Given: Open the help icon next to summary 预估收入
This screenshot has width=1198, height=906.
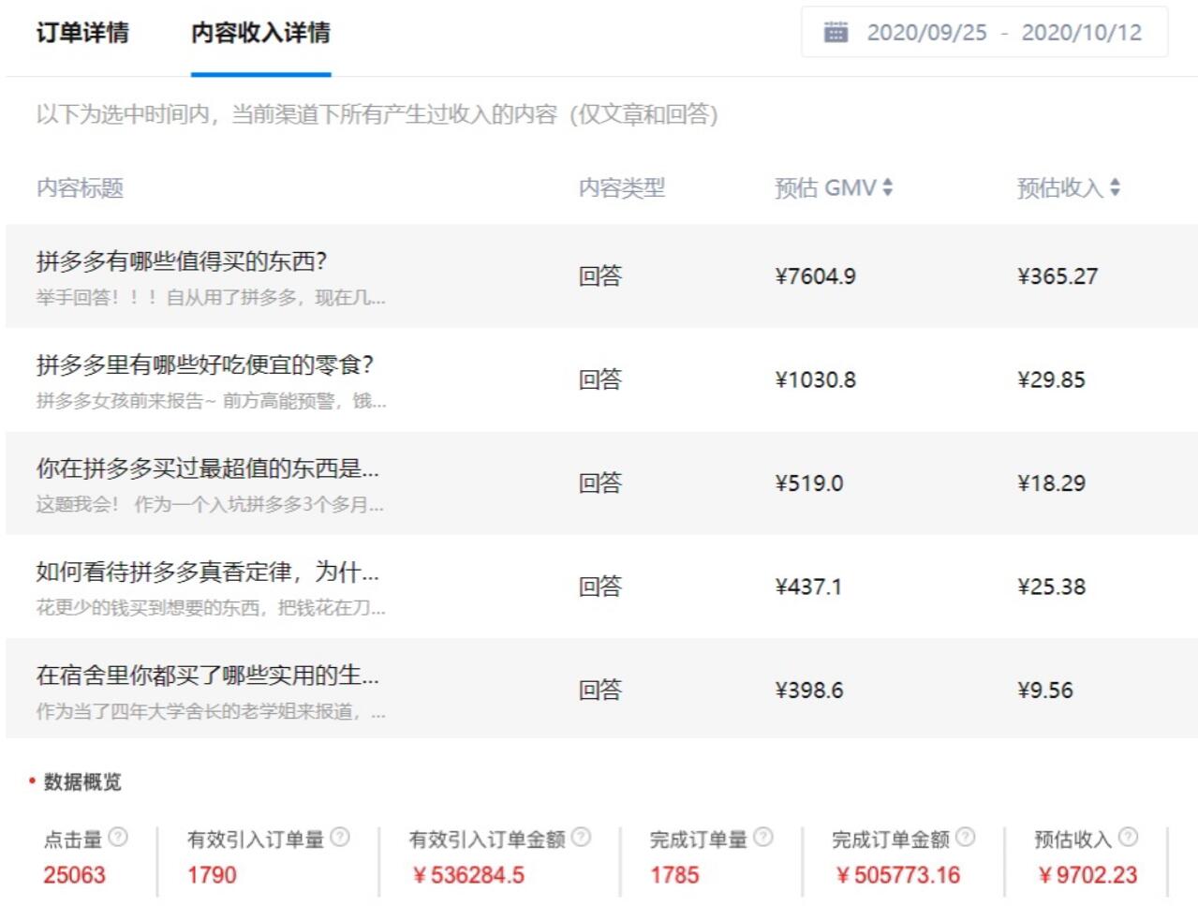Looking at the screenshot, I should click(x=1129, y=837).
